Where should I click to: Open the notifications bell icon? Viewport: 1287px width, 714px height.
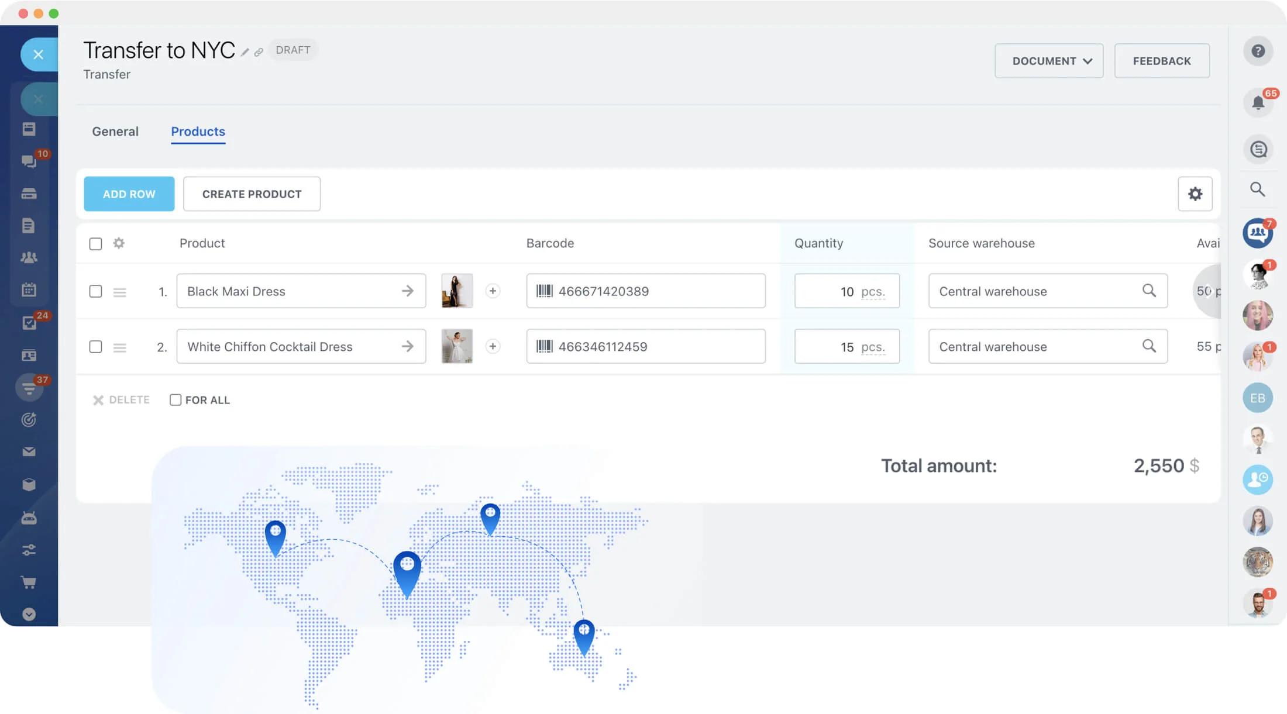(x=1258, y=103)
